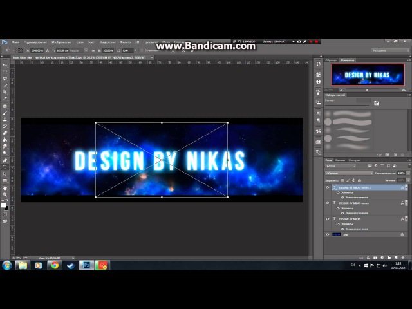This screenshot has width=412, height=309.
Task: Toggle Эффекты visibility under копия 2 layer
Action: click(x=338, y=192)
